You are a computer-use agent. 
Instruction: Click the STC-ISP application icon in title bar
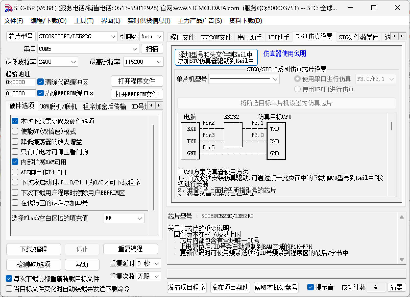pyautogui.click(x=8, y=8)
